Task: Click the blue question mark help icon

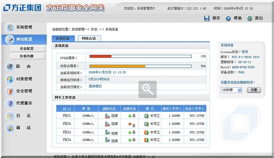Action: (x=228, y=18)
